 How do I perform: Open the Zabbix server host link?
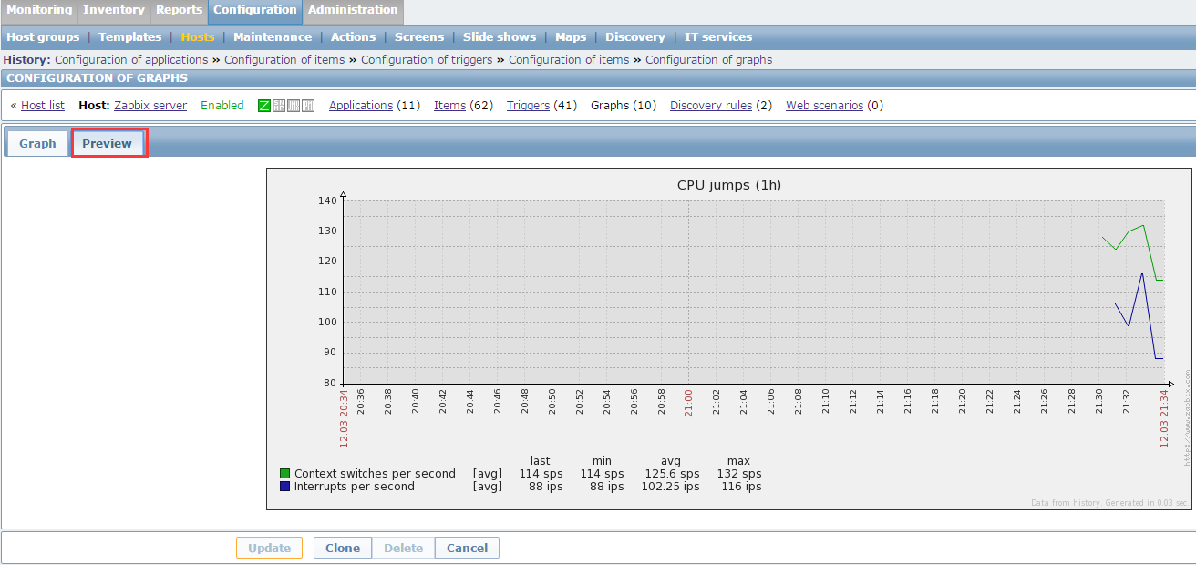(150, 106)
